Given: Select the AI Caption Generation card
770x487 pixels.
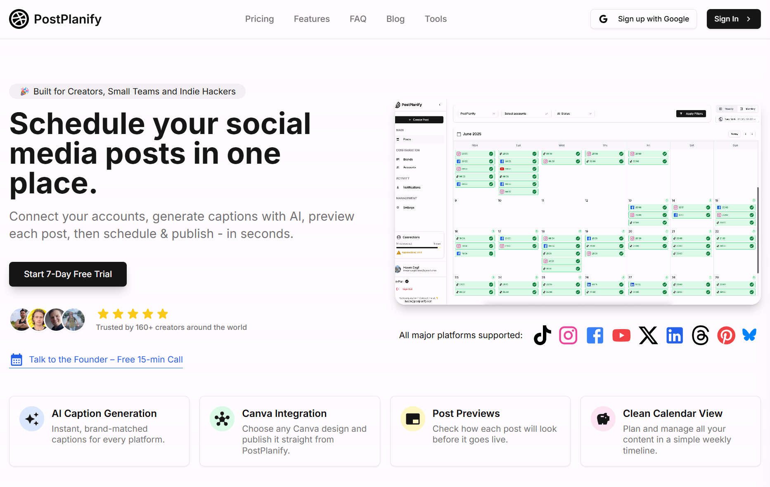Looking at the screenshot, I should point(99,431).
